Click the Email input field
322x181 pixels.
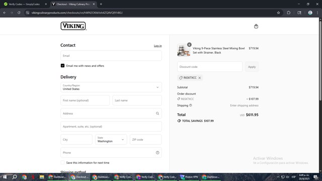(111, 56)
